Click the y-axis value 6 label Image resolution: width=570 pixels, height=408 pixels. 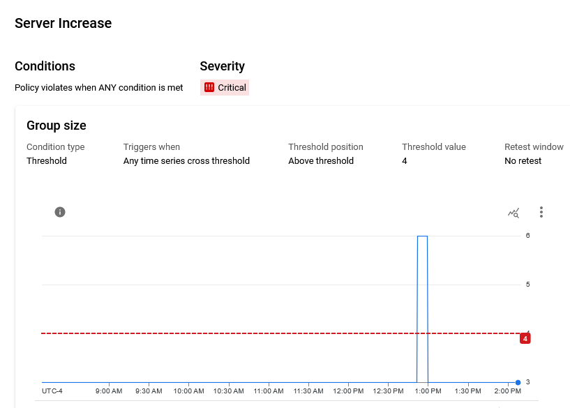click(527, 236)
